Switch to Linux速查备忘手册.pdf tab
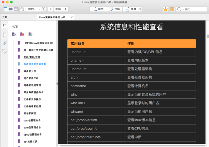The image size is (209, 147). [52, 17]
